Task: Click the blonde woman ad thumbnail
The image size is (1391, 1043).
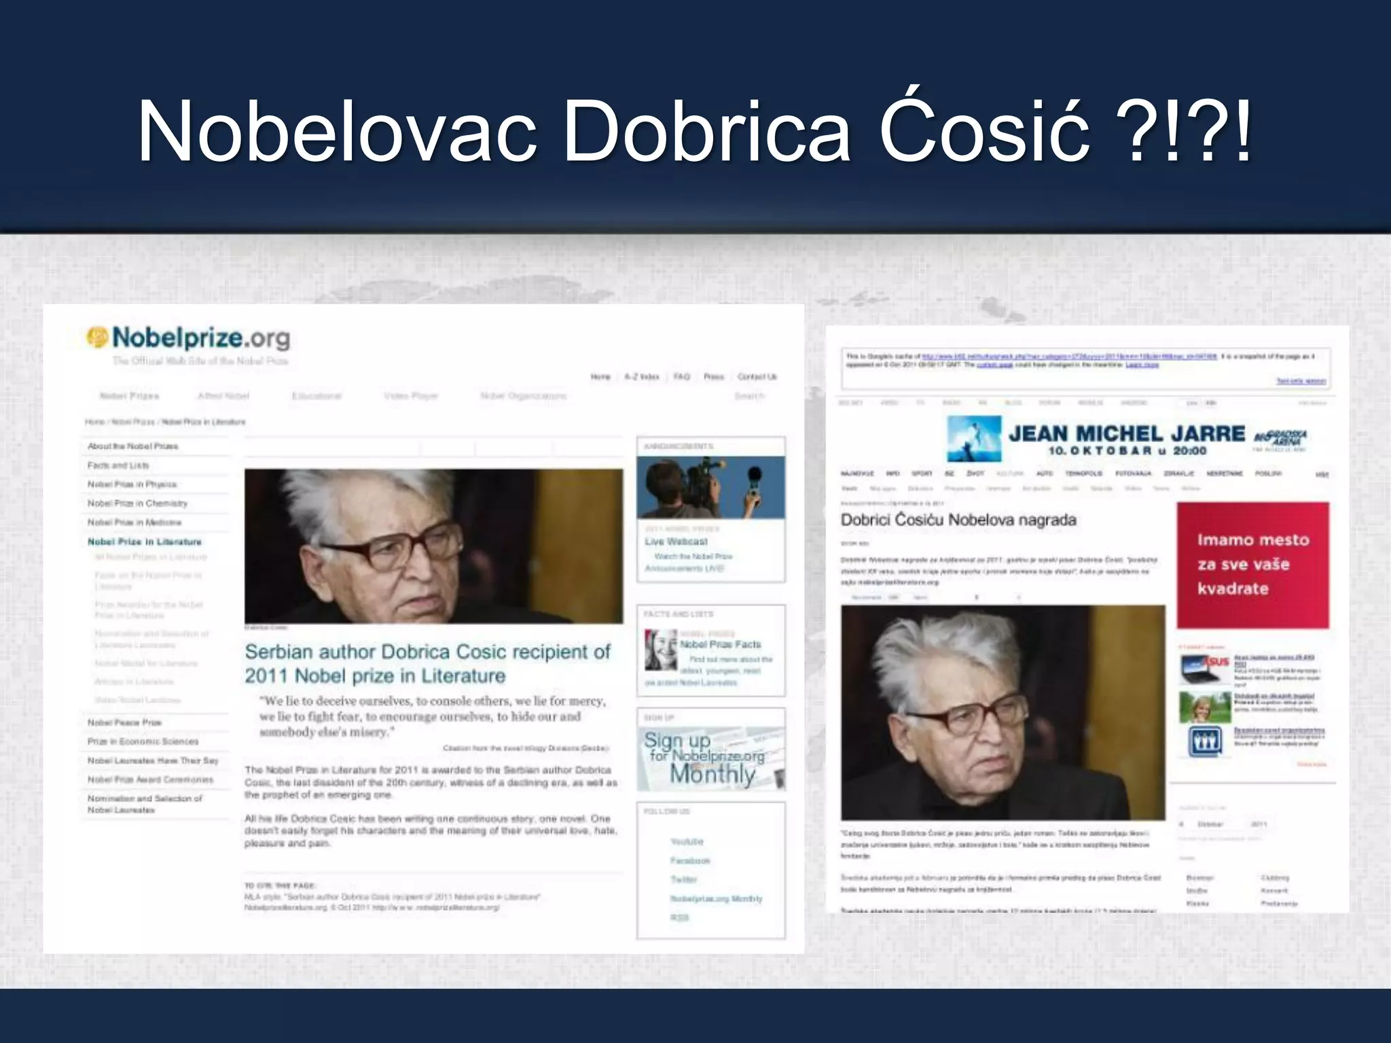Action: (1205, 707)
